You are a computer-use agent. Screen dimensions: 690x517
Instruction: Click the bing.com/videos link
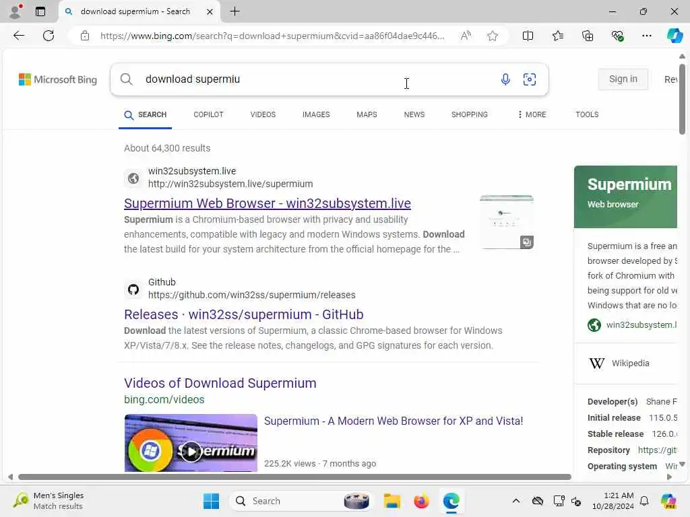click(164, 400)
